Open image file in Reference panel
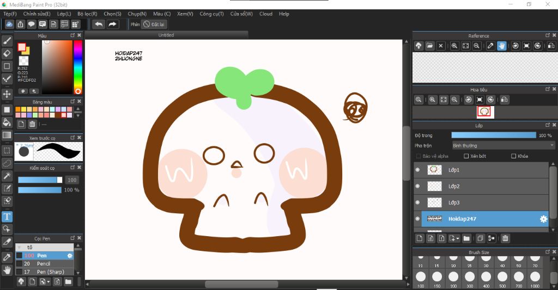558x290 pixels. 429,46
